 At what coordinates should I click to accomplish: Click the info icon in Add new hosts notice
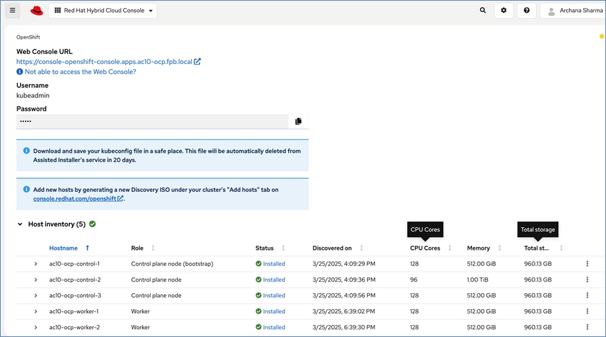click(x=26, y=189)
